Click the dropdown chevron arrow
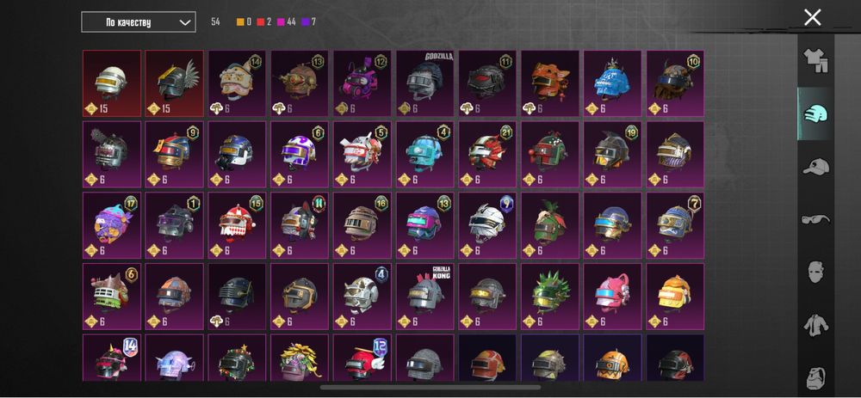This screenshot has width=861, height=398. click(x=185, y=22)
